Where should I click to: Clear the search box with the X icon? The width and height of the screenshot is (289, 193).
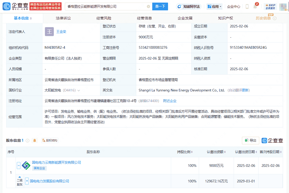[148, 6]
